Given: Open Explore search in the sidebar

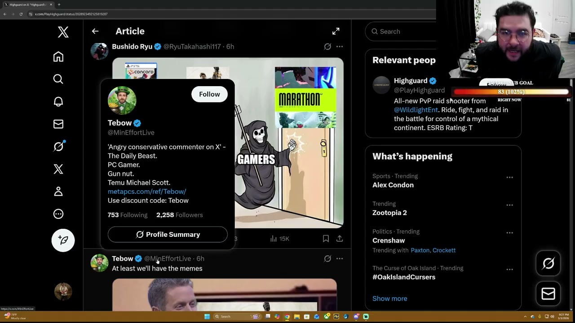Looking at the screenshot, I should (58, 79).
